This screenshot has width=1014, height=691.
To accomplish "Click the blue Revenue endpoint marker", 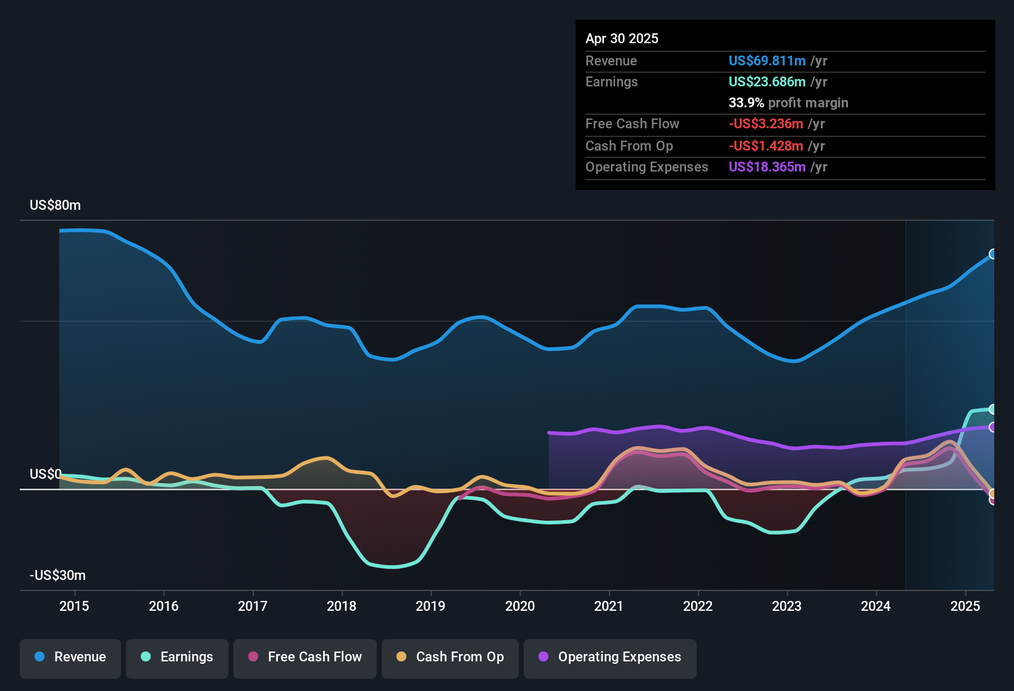I will tap(993, 254).
